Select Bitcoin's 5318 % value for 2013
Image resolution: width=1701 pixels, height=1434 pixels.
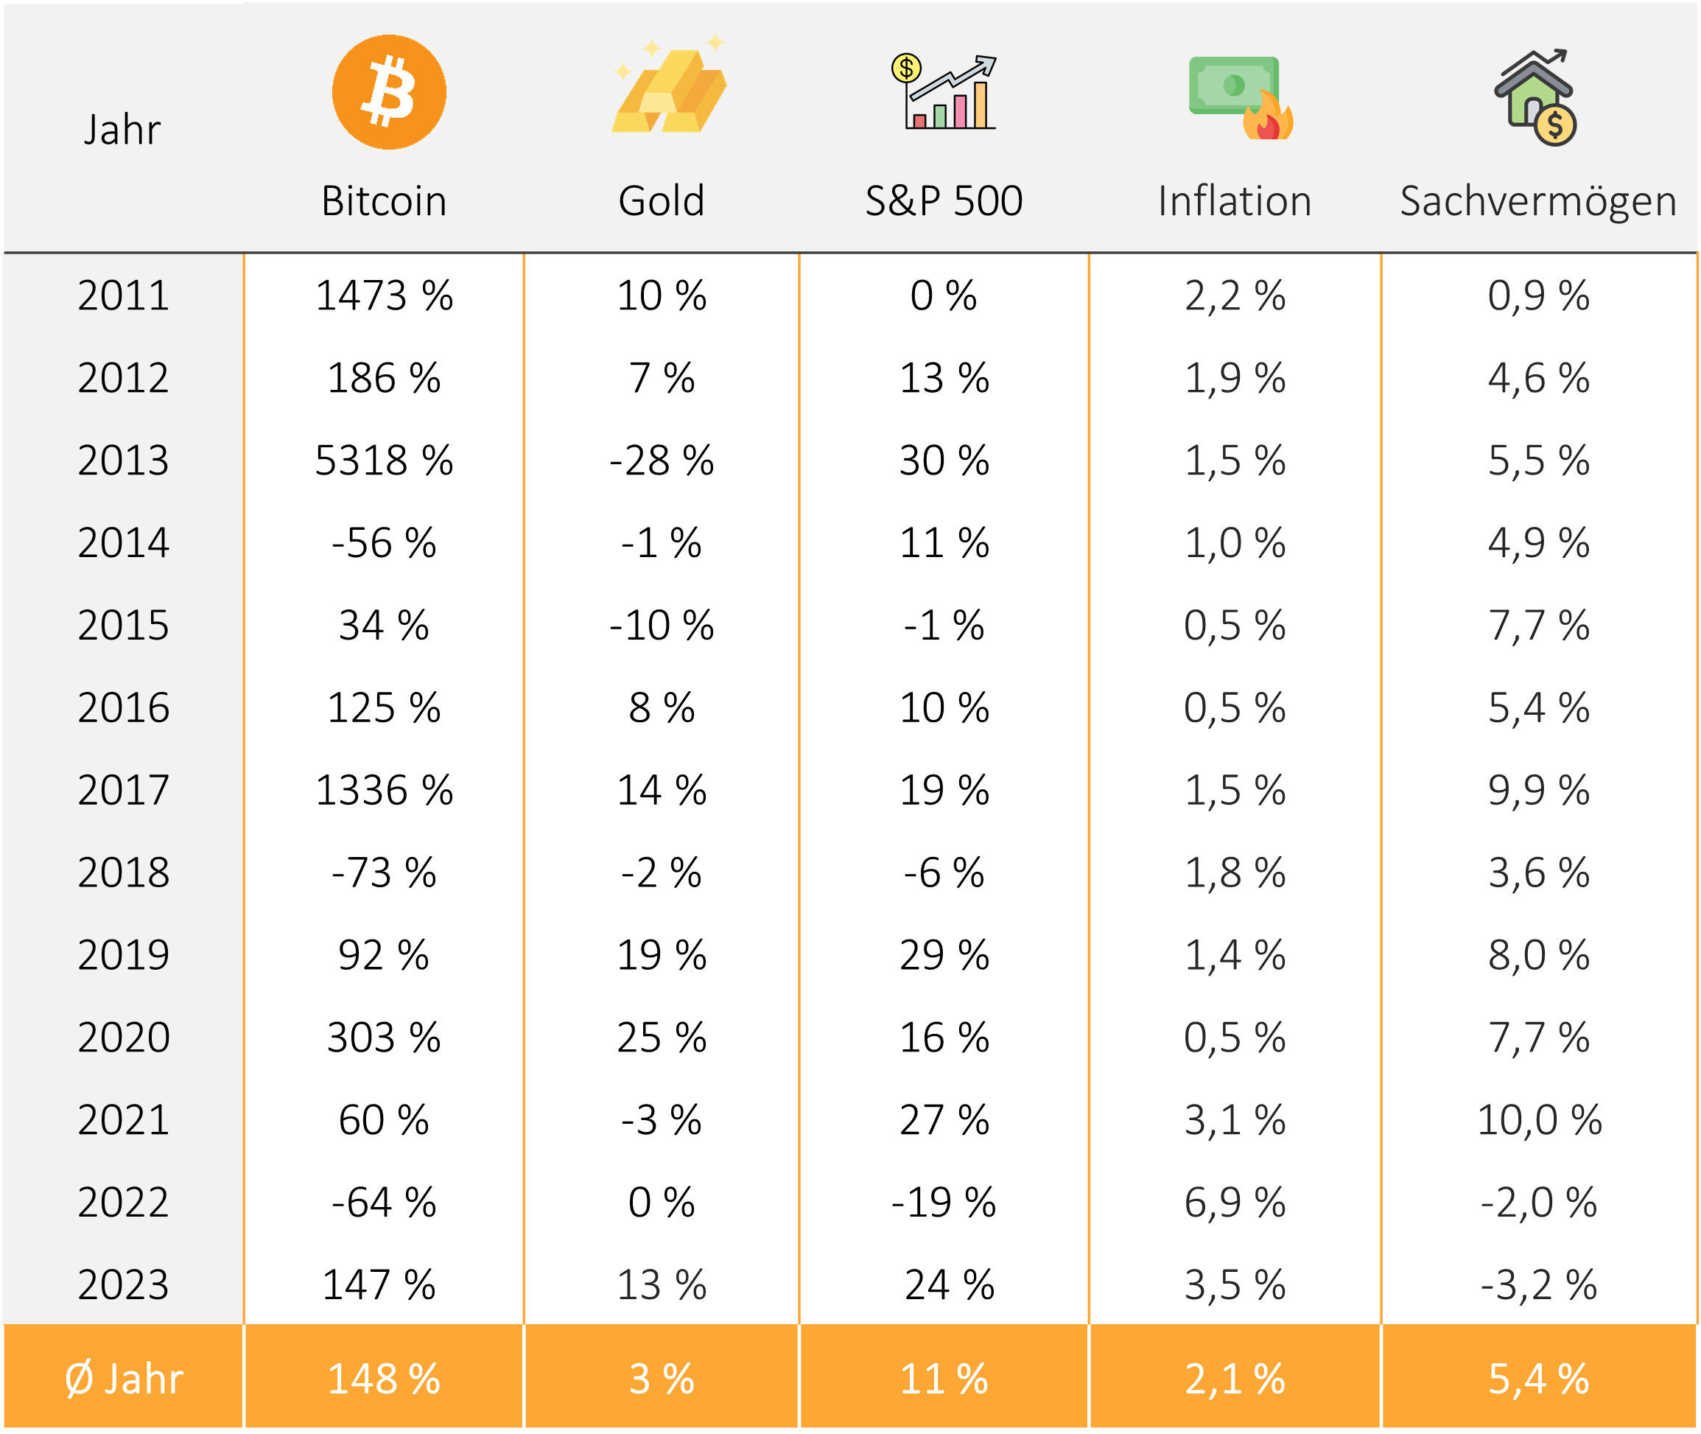384,460
